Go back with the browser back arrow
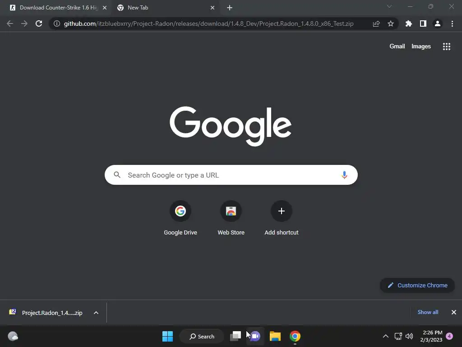Image resolution: width=462 pixels, height=347 pixels. (10, 23)
